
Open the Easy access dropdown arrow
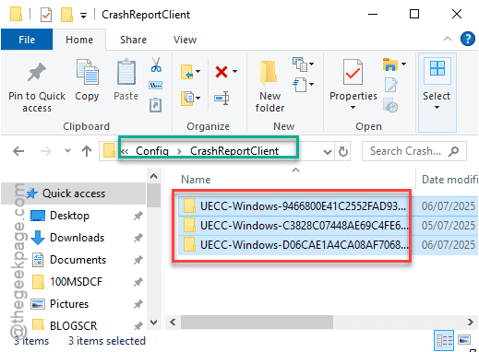(311, 84)
